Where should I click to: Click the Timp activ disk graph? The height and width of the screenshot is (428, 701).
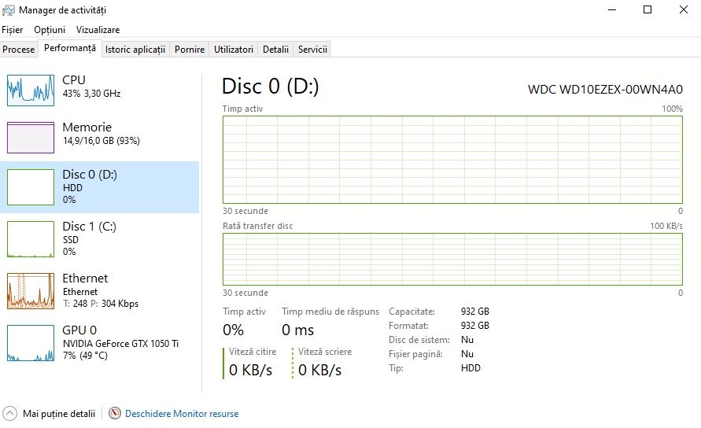pyautogui.click(x=452, y=159)
